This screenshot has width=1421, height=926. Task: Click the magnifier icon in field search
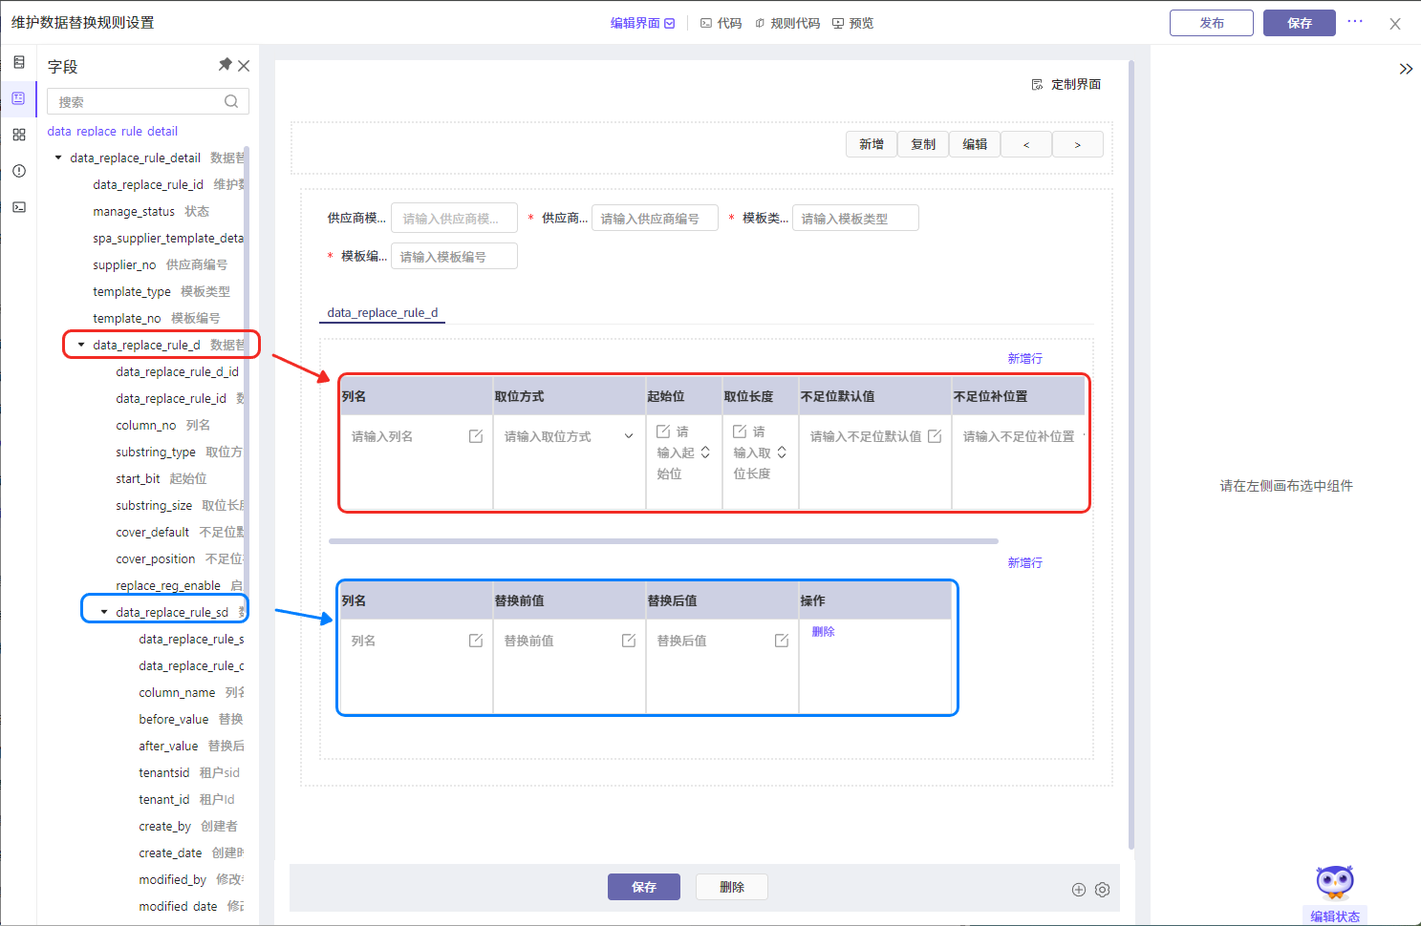point(231,101)
